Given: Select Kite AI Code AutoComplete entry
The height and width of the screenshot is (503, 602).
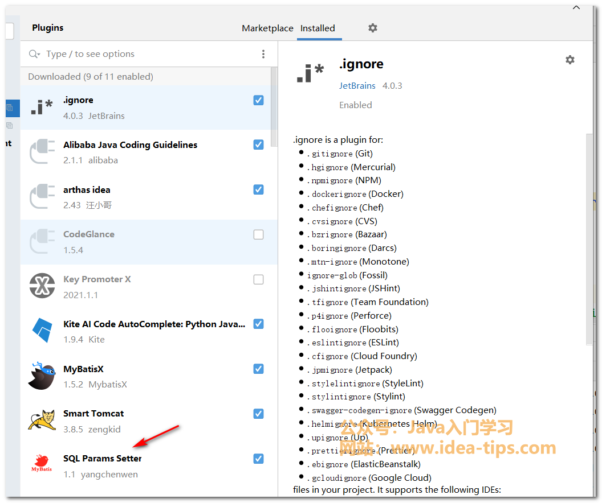Looking at the screenshot, I should [149, 332].
